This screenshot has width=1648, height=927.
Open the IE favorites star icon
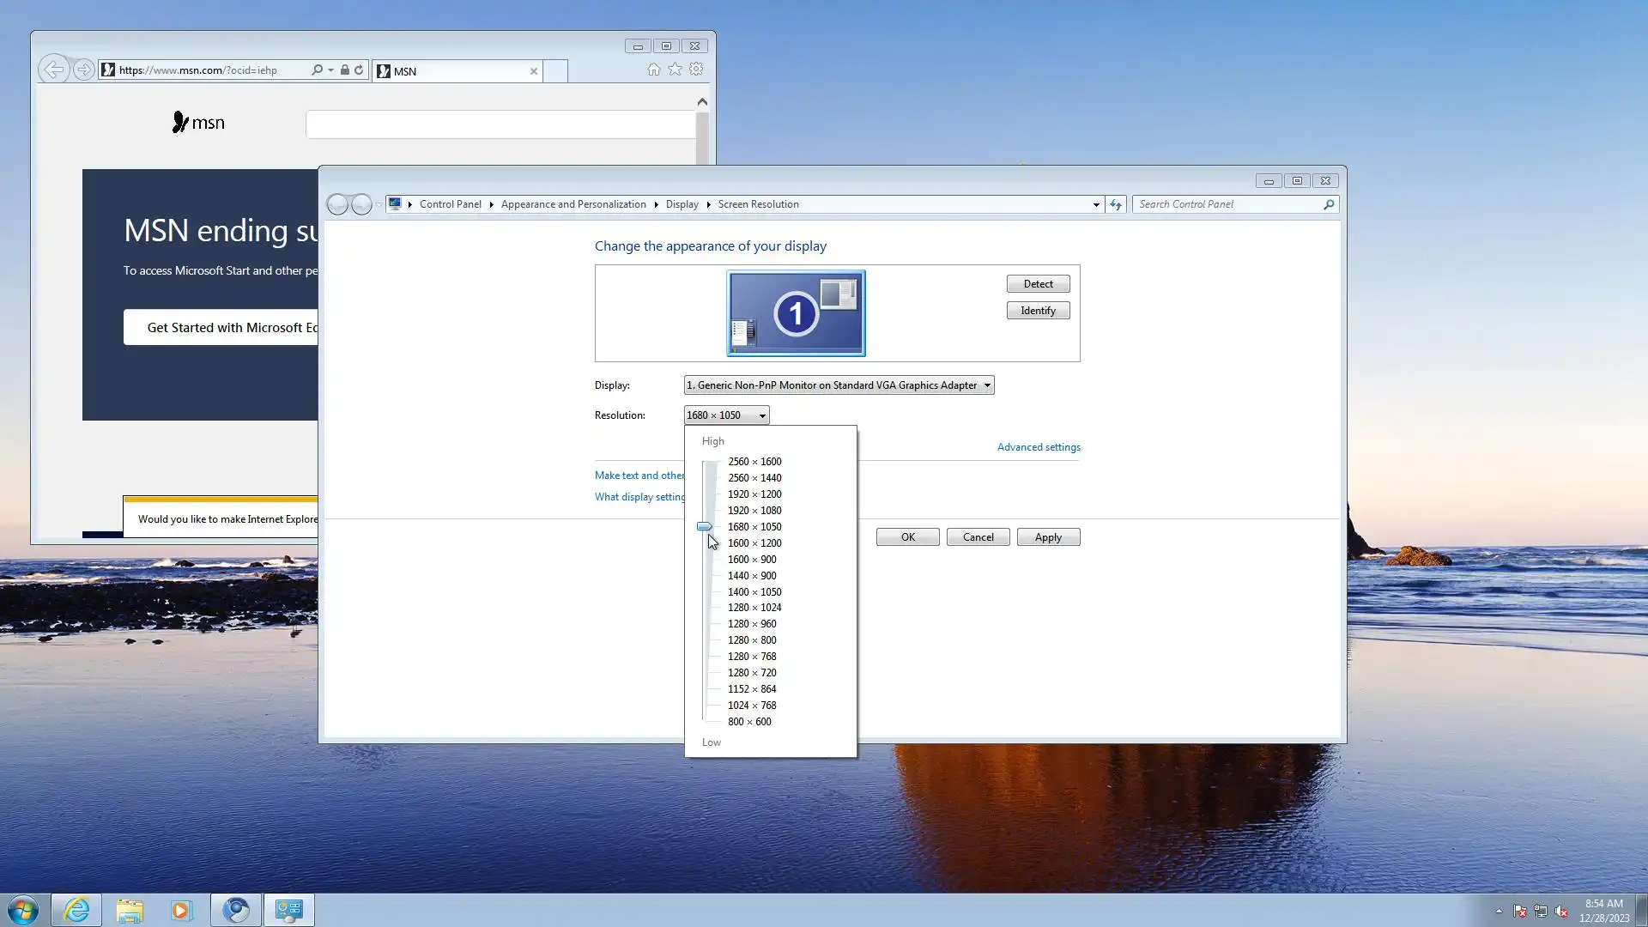coord(676,70)
